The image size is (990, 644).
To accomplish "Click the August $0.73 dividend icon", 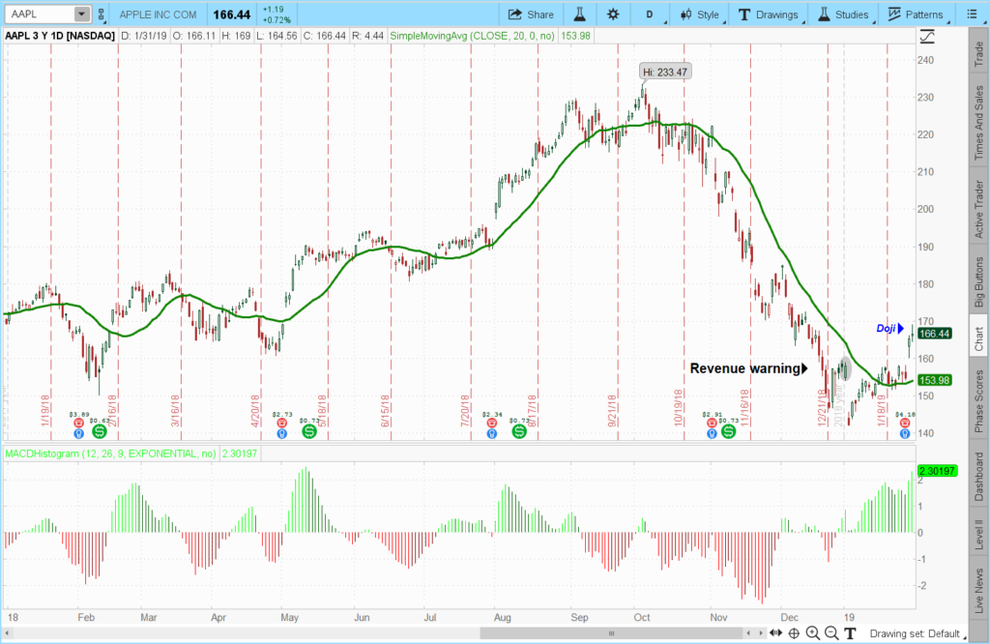I will pyautogui.click(x=519, y=431).
